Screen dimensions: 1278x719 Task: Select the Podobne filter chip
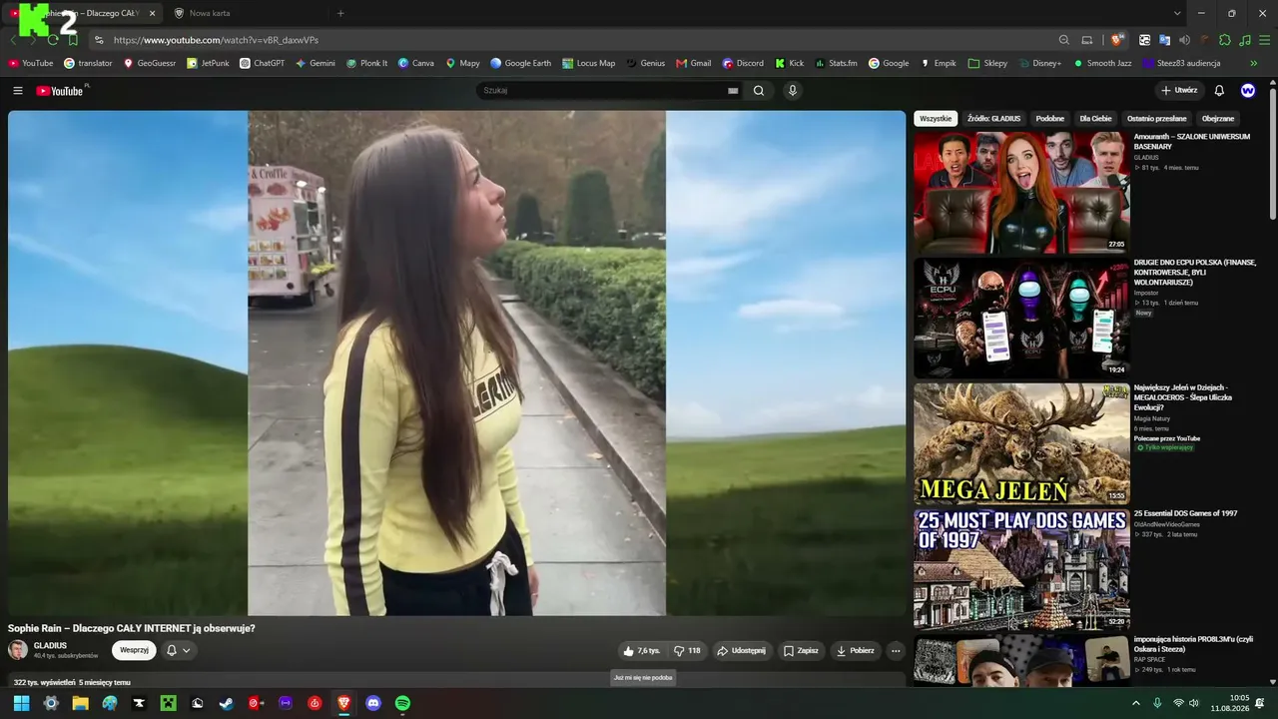point(1050,119)
